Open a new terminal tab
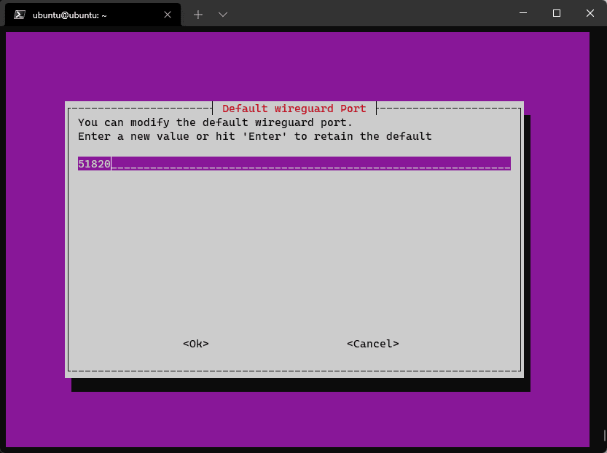Viewport: 607px width, 453px height. 198,15
